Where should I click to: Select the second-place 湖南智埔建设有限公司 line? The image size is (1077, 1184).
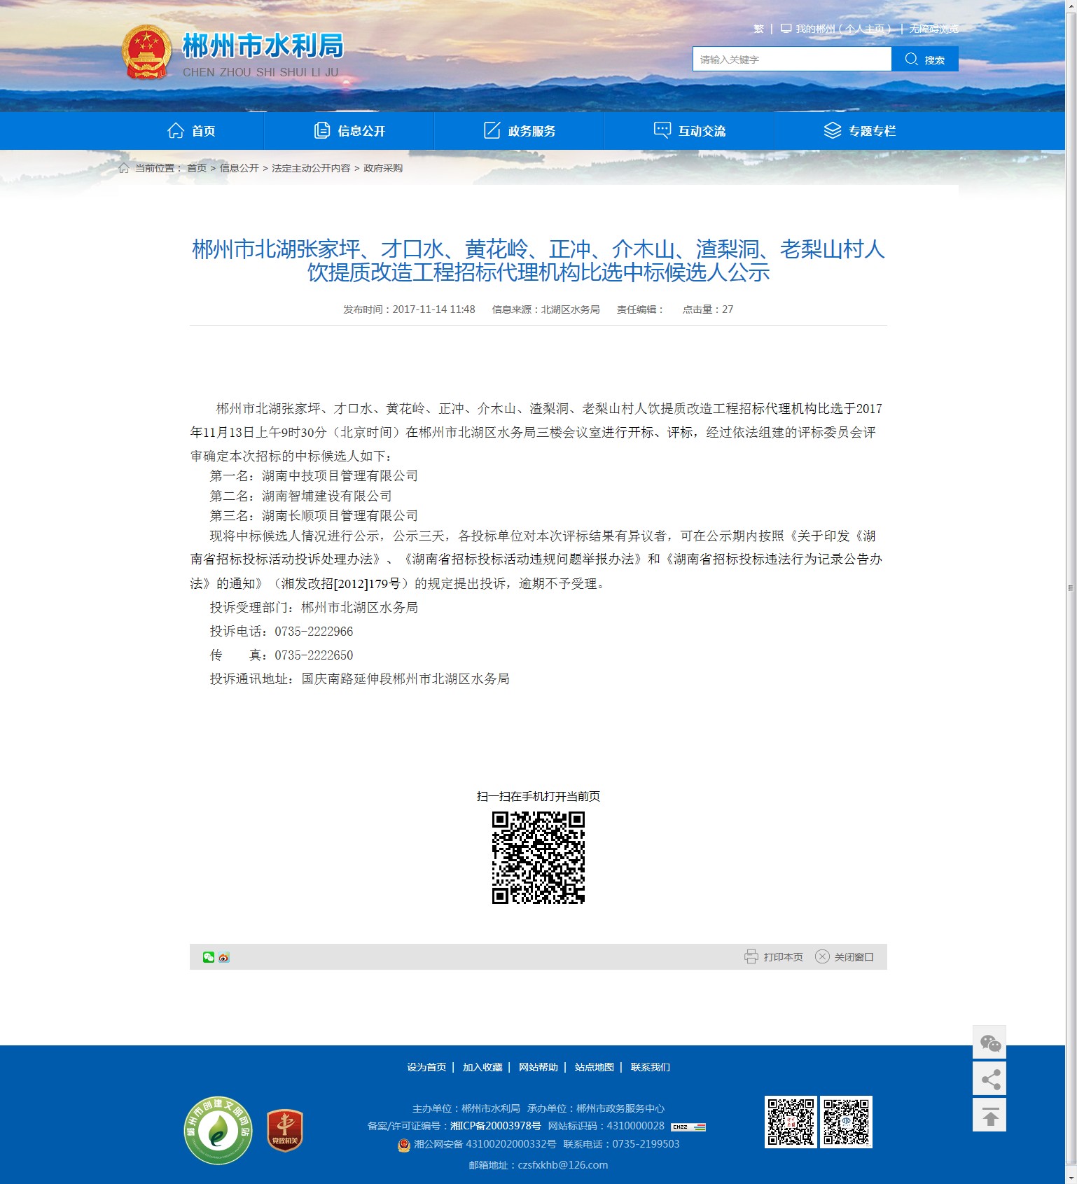(301, 496)
